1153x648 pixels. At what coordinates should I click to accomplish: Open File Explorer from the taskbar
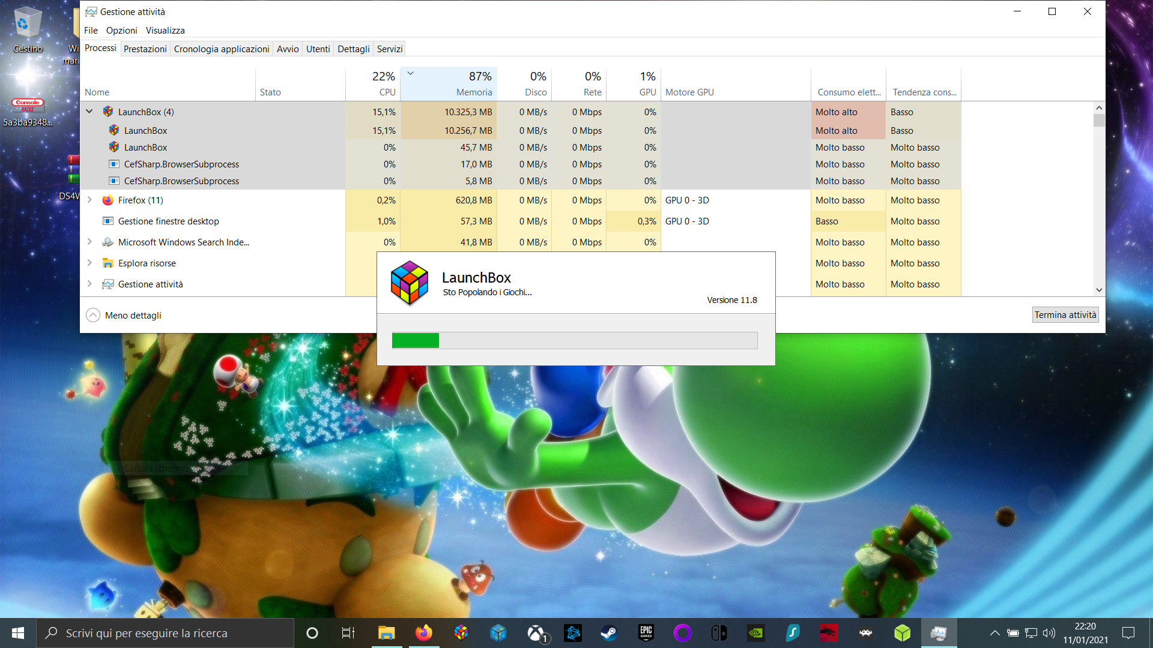[x=386, y=633]
